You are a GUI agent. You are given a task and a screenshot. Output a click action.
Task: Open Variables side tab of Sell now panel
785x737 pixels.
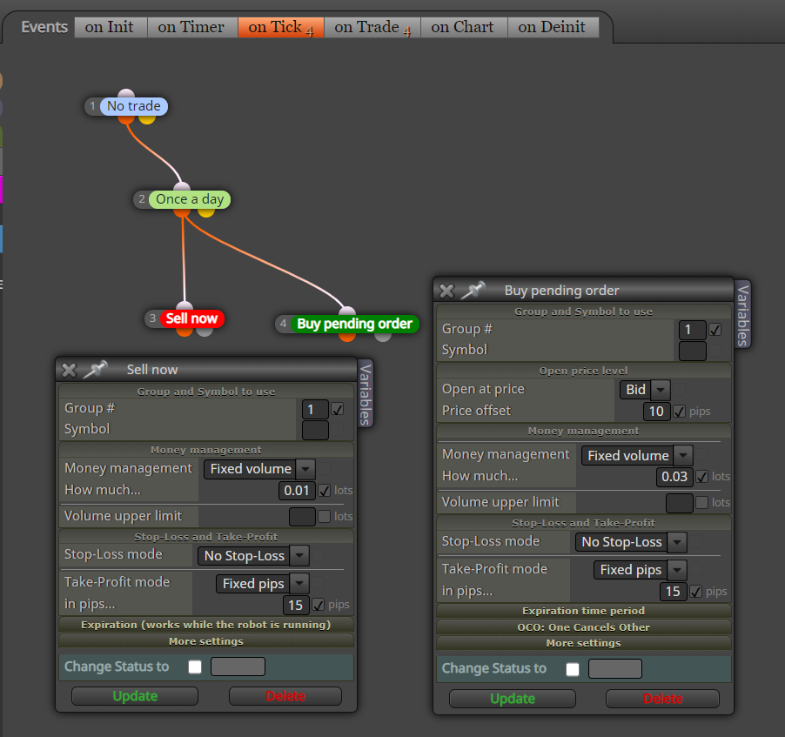(366, 394)
